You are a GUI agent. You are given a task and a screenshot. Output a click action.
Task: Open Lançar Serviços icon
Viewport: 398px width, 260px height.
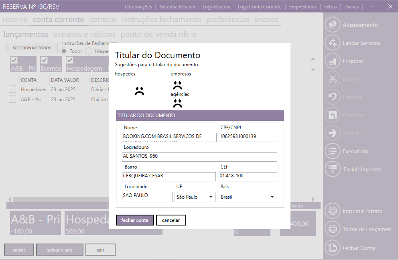[x=332, y=43]
